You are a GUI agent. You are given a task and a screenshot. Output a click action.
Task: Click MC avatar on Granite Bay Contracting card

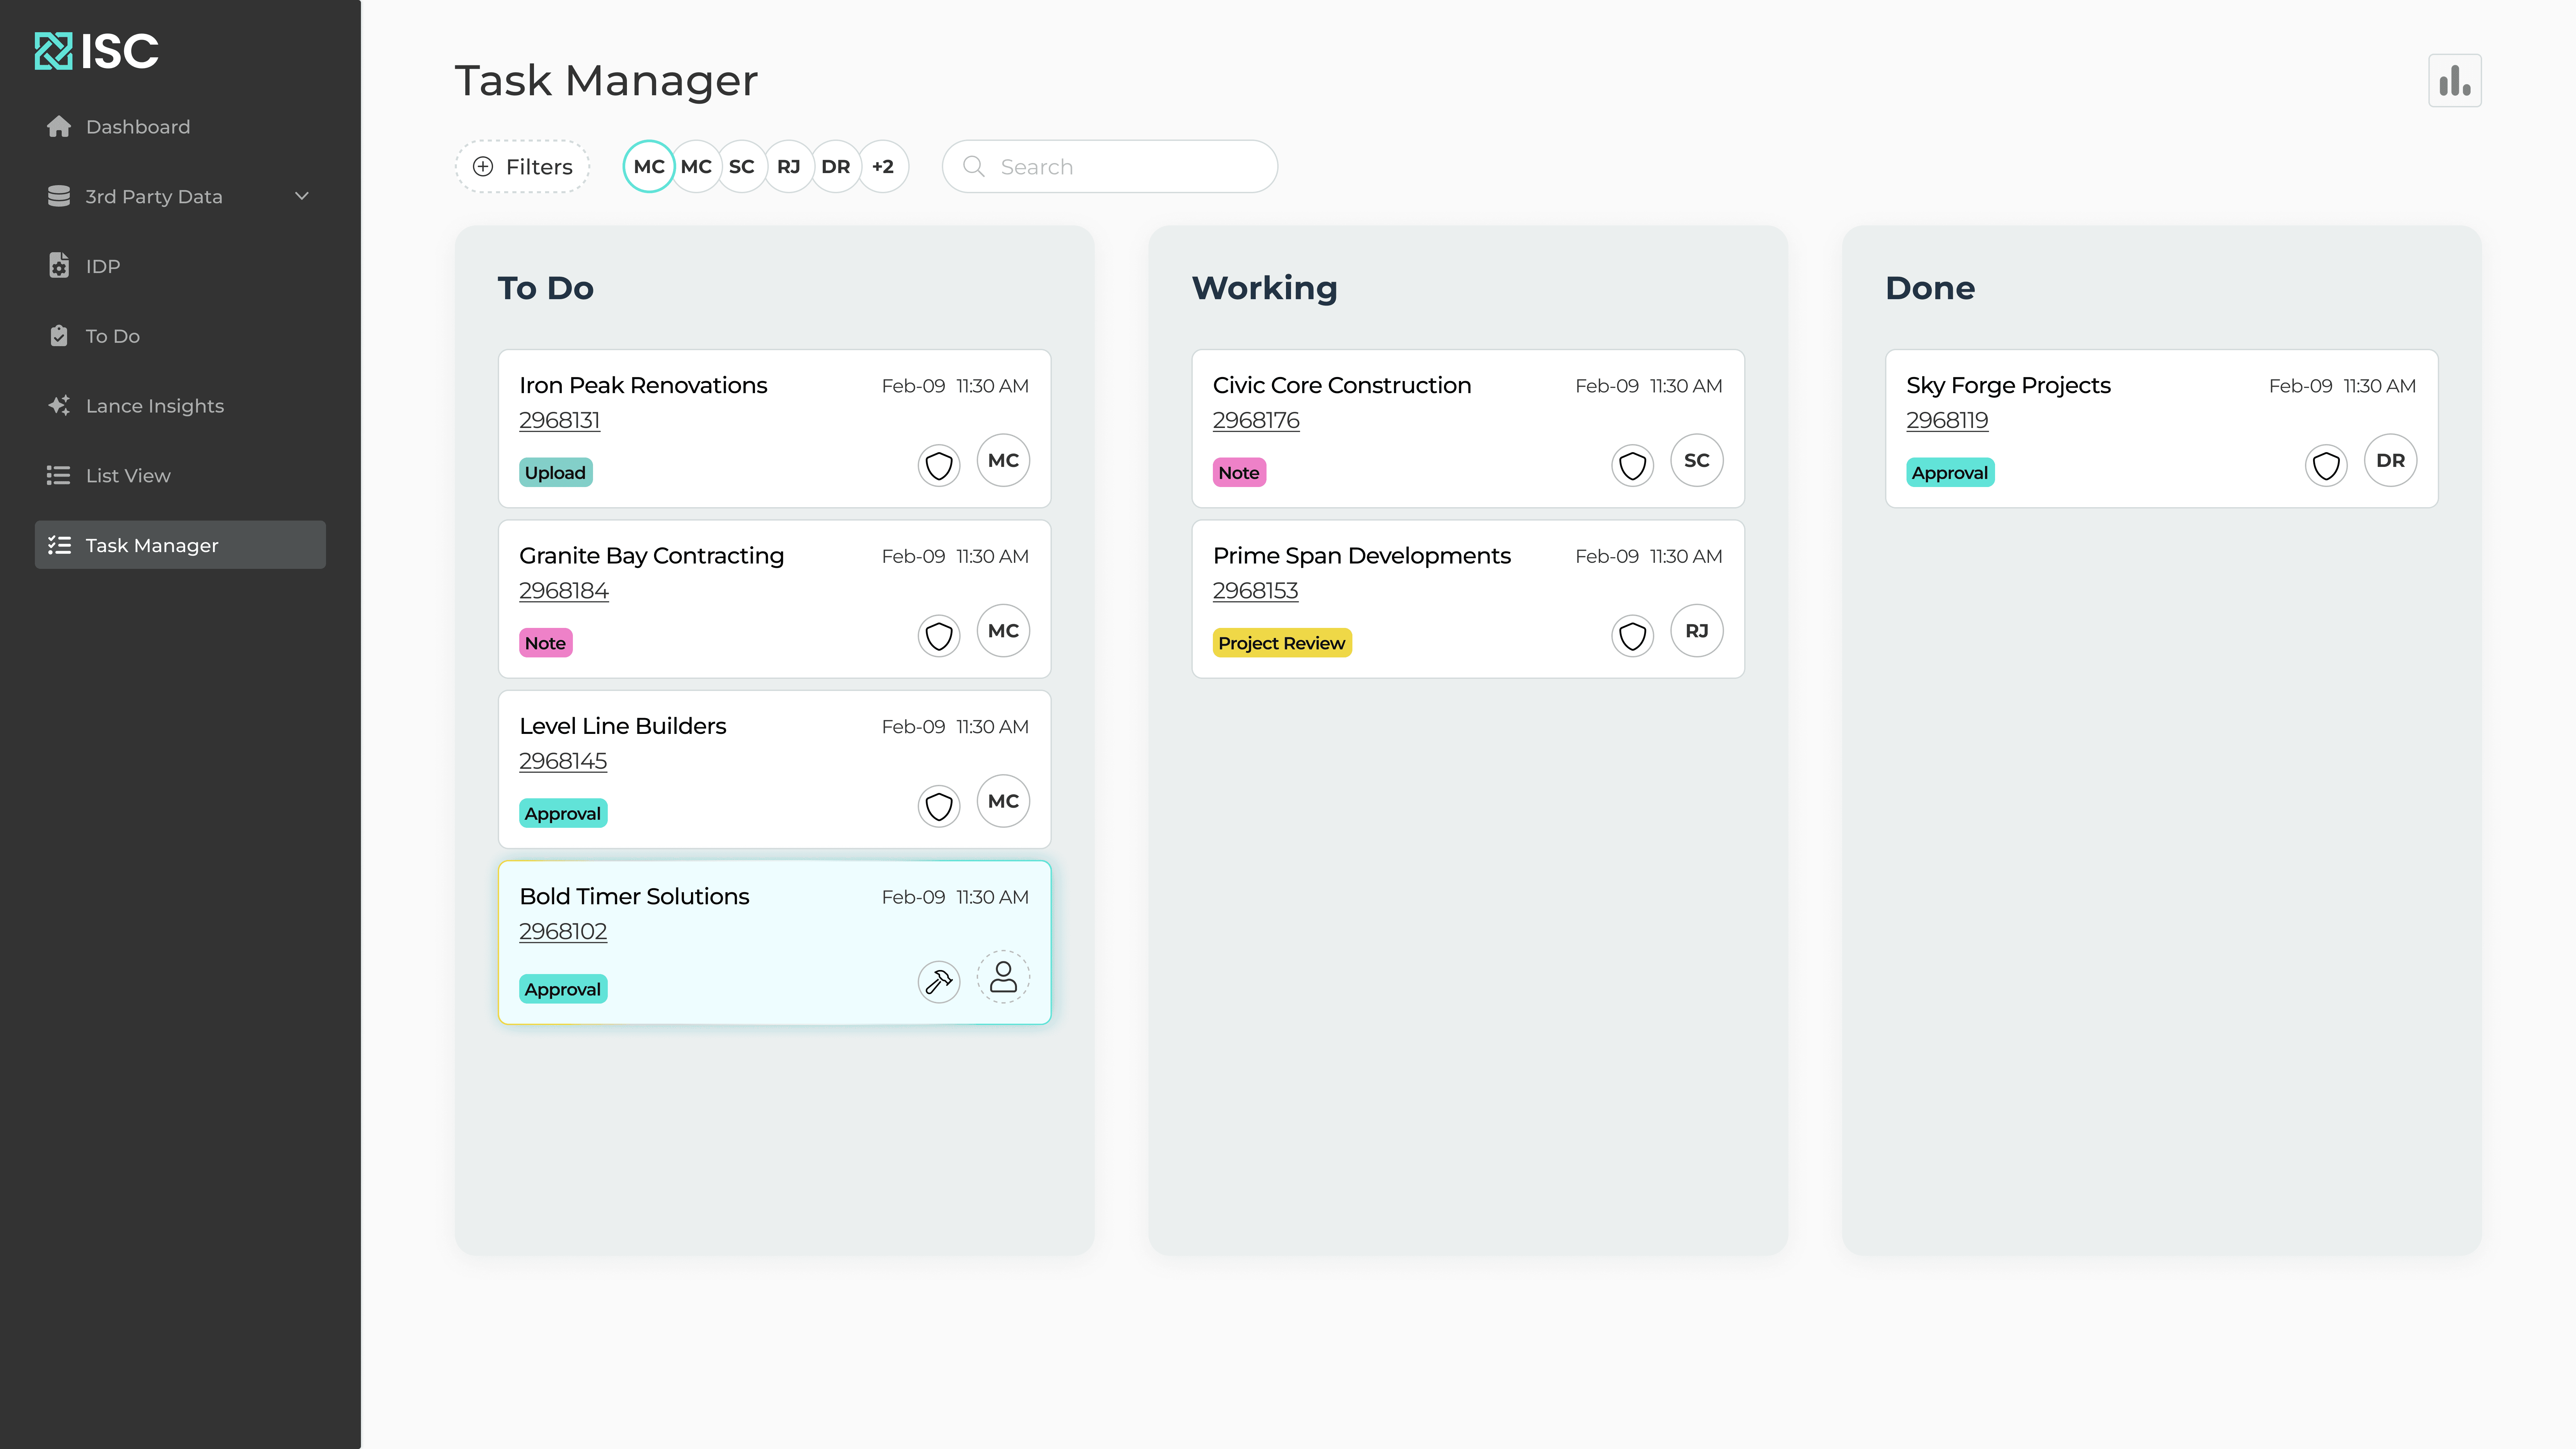(1003, 631)
